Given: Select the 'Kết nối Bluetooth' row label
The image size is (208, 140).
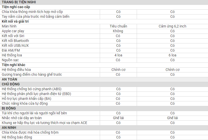Looking at the screenshot, I should (15, 41).
